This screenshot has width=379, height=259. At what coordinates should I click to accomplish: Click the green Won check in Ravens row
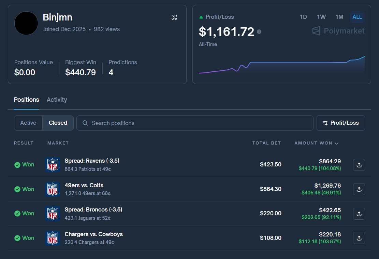click(x=17, y=165)
